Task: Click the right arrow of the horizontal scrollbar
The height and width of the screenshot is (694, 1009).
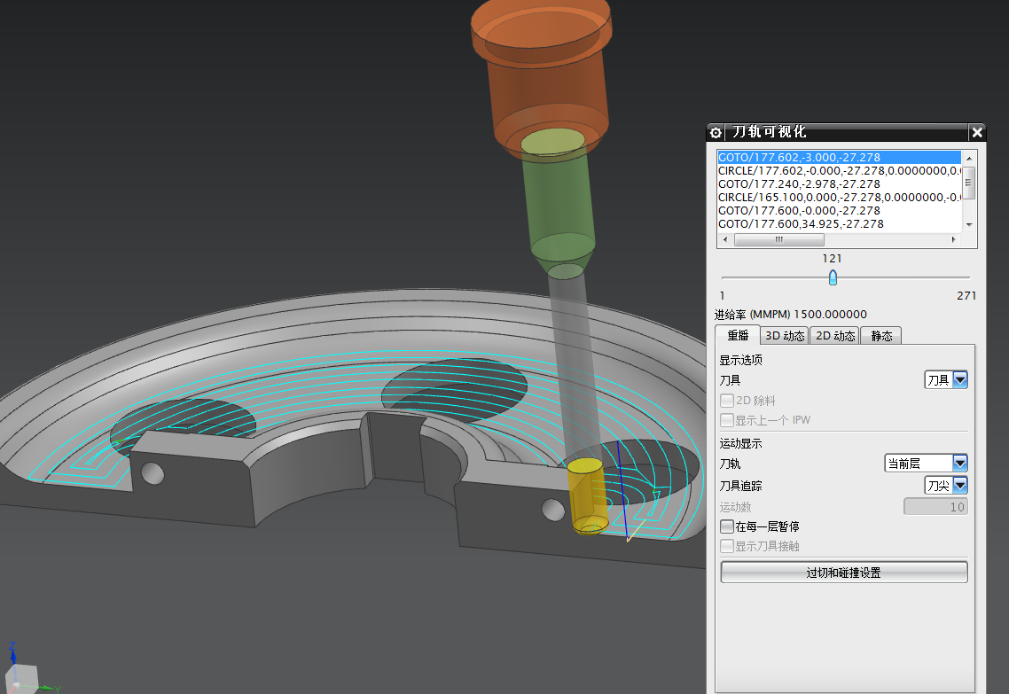Action: (954, 240)
